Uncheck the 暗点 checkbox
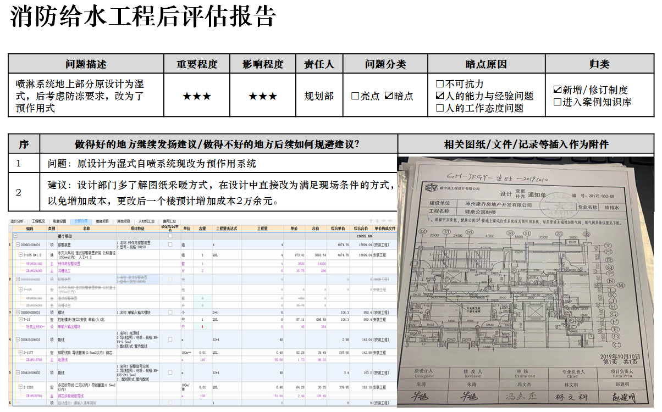Screen dimensions: 662x412 pyautogui.click(x=389, y=96)
